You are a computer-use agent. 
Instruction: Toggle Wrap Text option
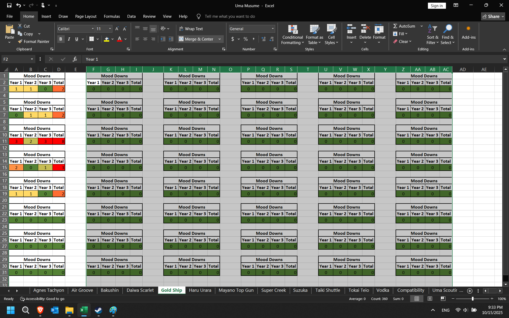point(191,29)
